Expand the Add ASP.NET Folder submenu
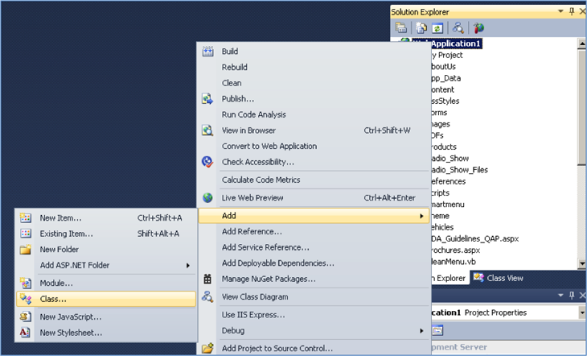The height and width of the screenshot is (356, 587). pyautogui.click(x=188, y=265)
